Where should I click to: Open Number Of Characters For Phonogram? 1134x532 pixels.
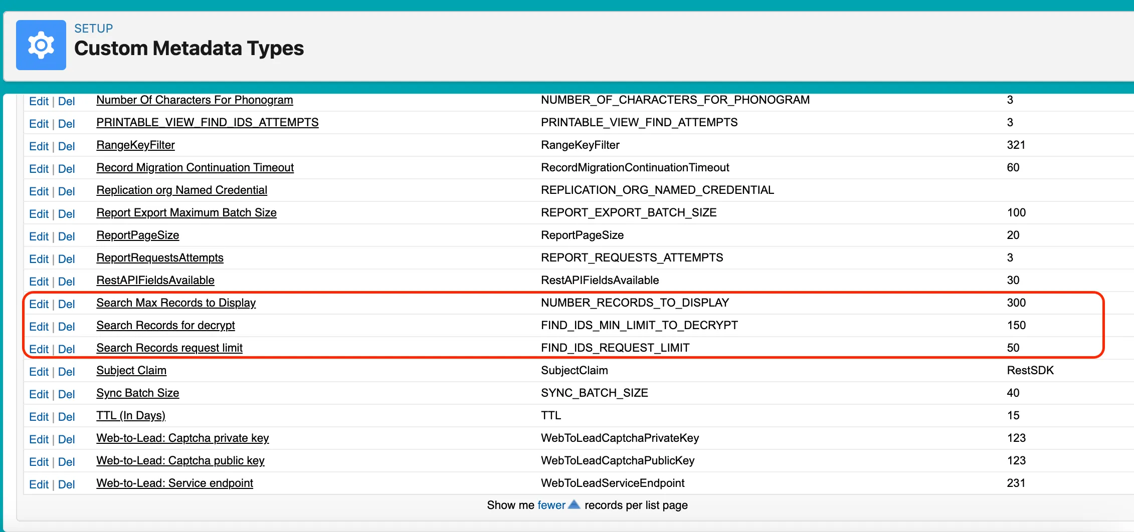pyautogui.click(x=195, y=100)
